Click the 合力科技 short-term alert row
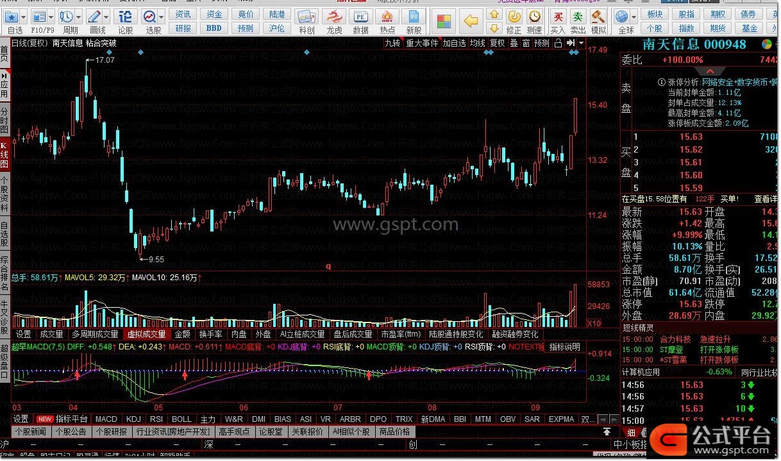 coord(700,339)
